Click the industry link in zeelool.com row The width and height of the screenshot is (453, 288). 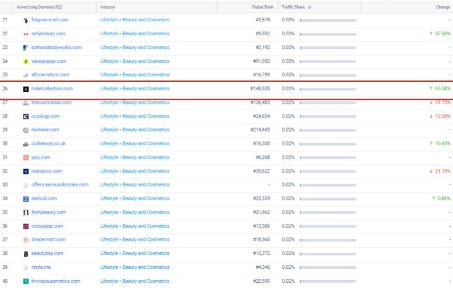(x=135, y=198)
